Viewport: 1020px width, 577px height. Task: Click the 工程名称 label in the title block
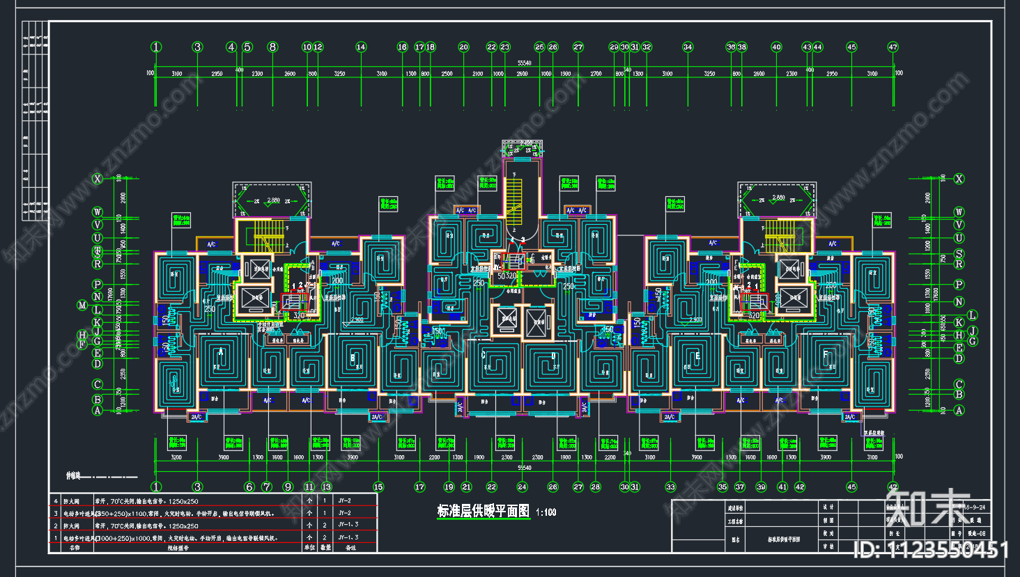pyautogui.click(x=735, y=521)
